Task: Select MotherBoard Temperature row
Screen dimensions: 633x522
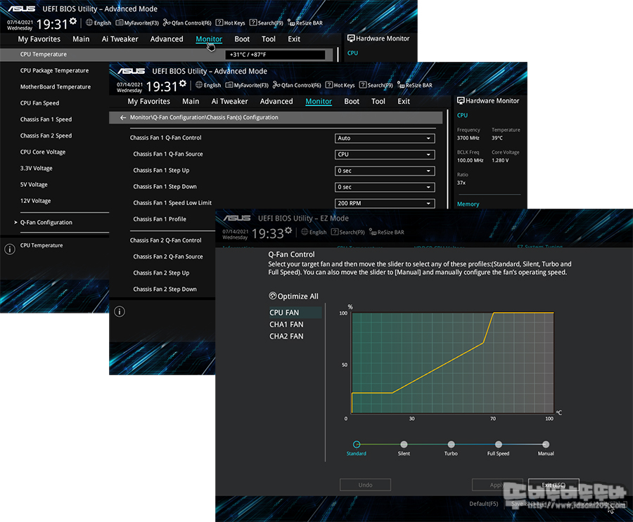Action: click(x=56, y=86)
